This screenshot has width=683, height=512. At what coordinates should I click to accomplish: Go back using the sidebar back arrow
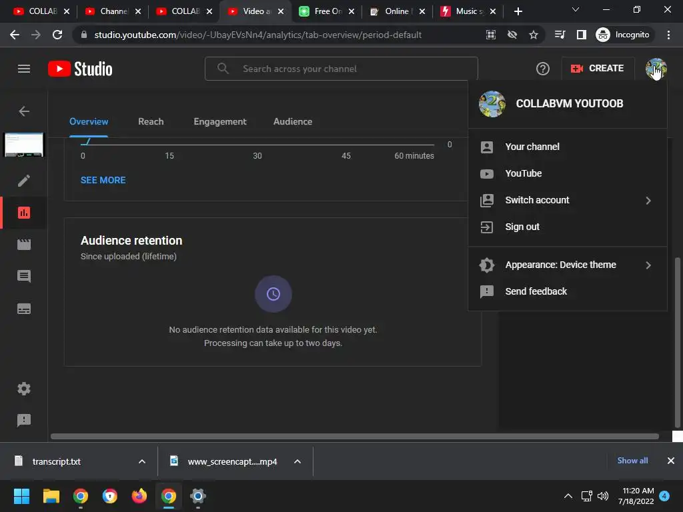(24, 111)
